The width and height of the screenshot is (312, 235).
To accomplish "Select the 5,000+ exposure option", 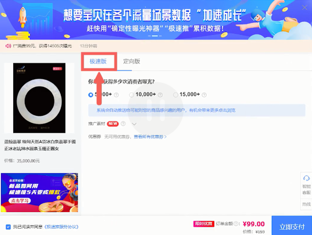I will (91, 95).
